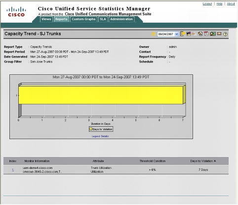238x205 pixels.
Task: Click the '7 Days' violation cell
Action: point(203,170)
